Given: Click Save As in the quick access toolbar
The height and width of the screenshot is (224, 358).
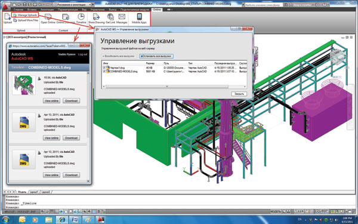Looking at the screenshot, I should point(30,4).
